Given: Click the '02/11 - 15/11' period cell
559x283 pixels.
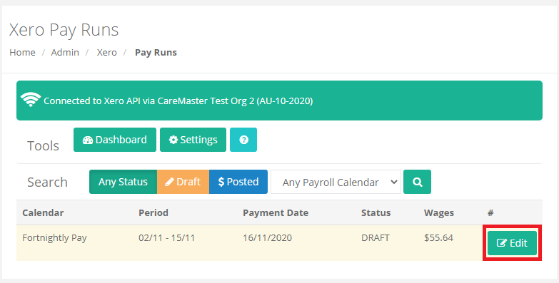Looking at the screenshot, I should point(167,238).
